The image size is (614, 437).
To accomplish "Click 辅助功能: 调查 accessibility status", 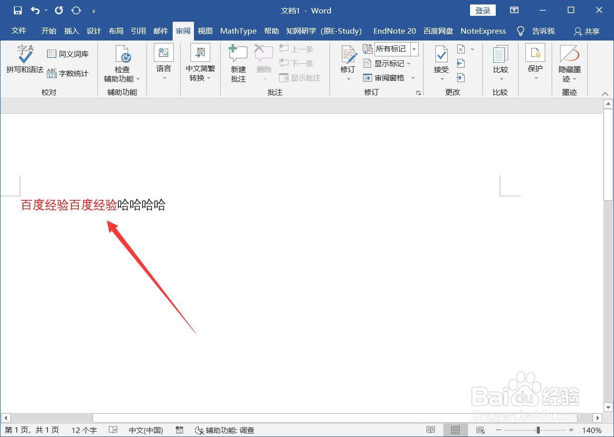I will (225, 430).
